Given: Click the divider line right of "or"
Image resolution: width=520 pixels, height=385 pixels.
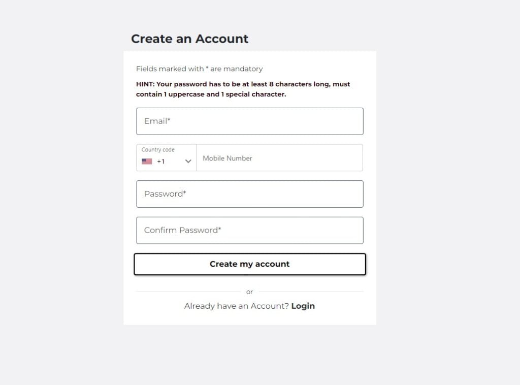Looking at the screenshot, I should (x=311, y=292).
